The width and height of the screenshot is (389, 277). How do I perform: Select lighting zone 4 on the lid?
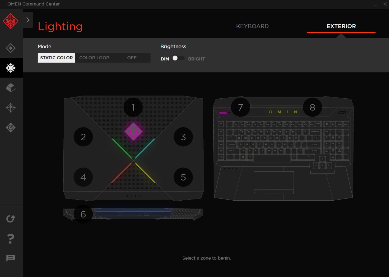click(x=83, y=177)
